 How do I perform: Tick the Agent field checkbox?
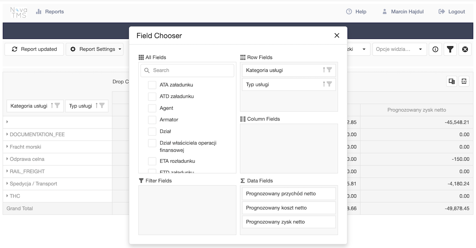point(152,108)
